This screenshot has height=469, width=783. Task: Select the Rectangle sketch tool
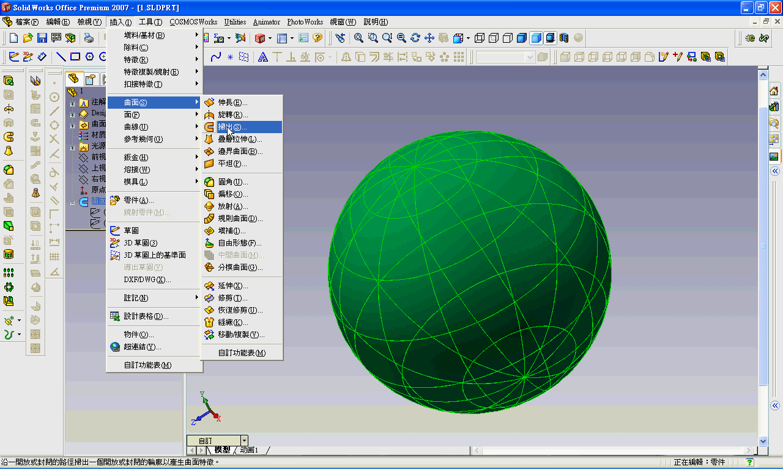point(75,57)
